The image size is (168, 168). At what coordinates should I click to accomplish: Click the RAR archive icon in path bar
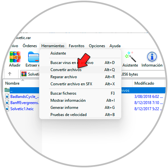(x=24, y=74)
